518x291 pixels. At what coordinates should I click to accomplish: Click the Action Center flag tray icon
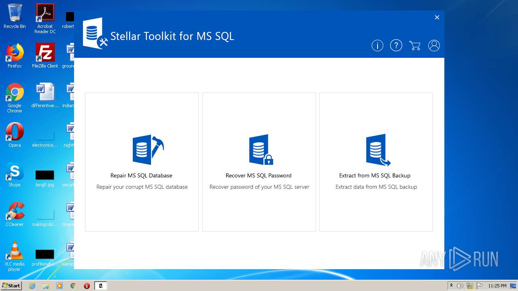pyautogui.click(x=480, y=286)
